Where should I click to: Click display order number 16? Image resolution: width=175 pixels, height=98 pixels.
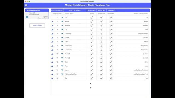click(x=57, y=78)
